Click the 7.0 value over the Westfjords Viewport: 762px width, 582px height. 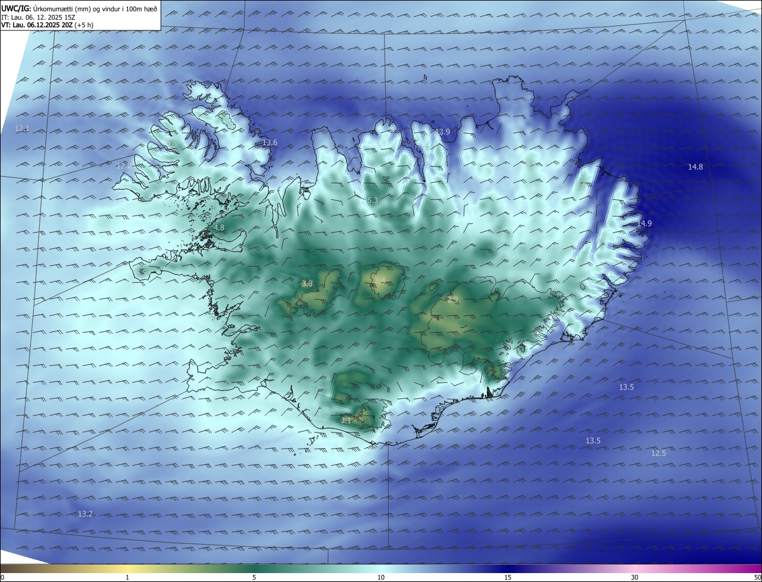(x=172, y=145)
